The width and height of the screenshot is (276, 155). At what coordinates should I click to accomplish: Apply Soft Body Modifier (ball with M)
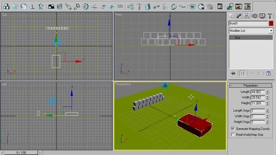pos(201,6)
